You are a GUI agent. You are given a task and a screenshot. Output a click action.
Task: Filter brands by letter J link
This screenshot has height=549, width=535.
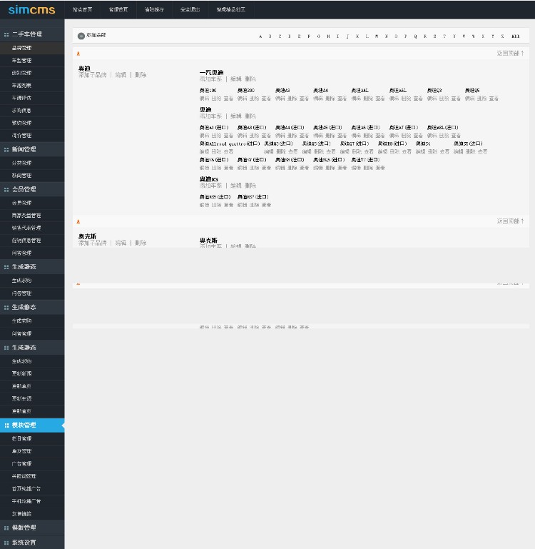[347, 36]
